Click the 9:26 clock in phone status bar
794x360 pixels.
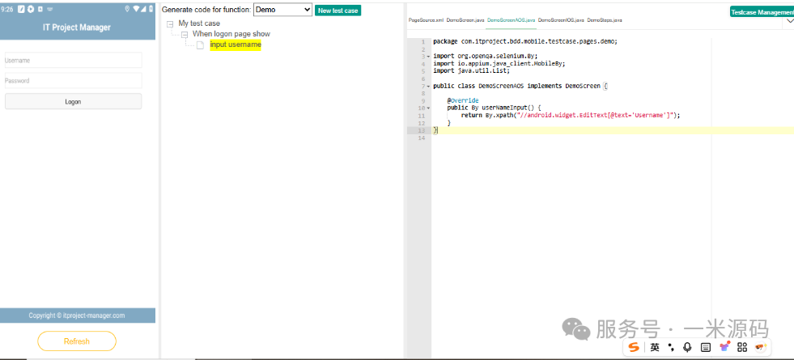tap(7, 9)
